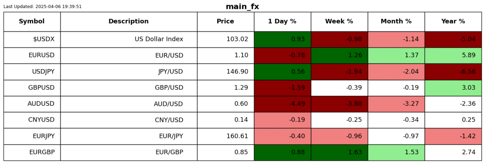Click the light green 5.89 cell
Image resolution: width=485 pixels, height=164 pixels.
point(453,56)
